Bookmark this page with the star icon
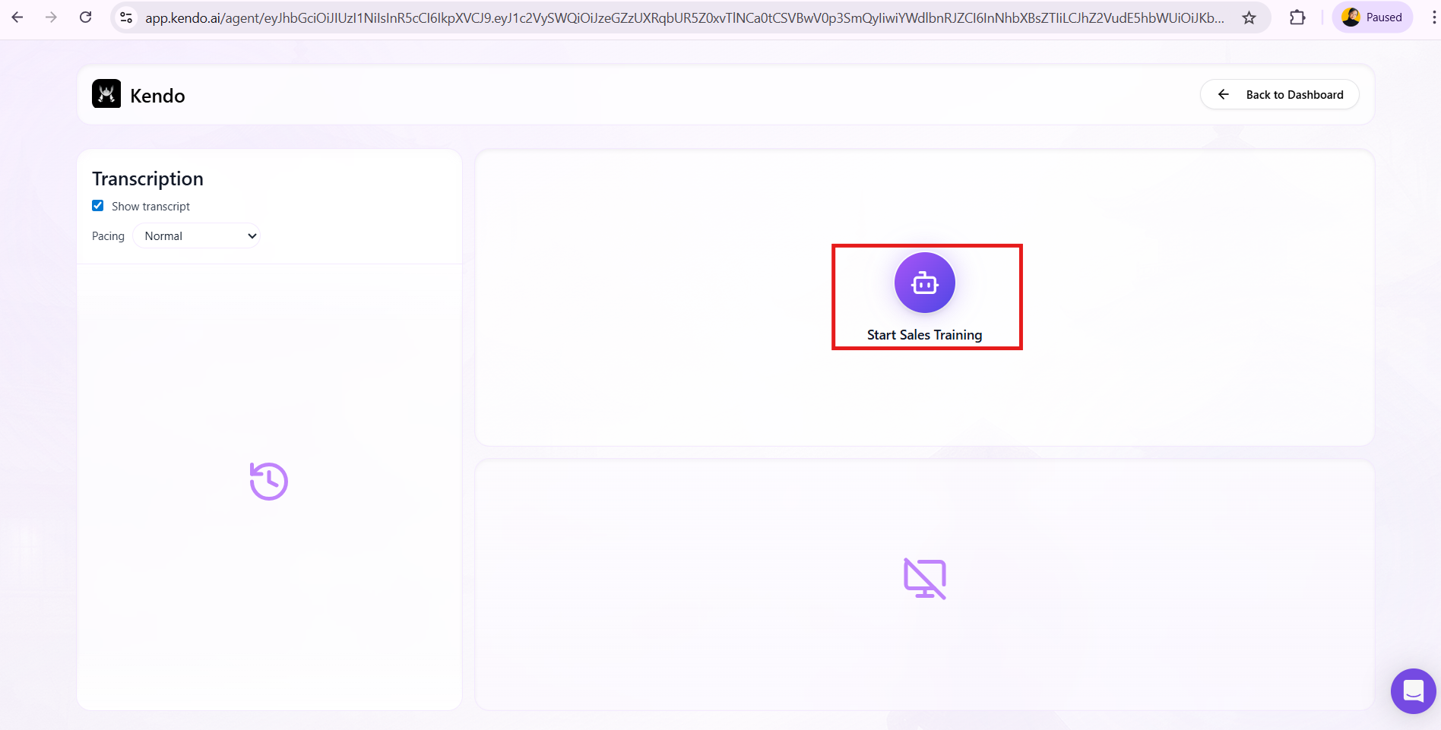 pyautogui.click(x=1249, y=17)
